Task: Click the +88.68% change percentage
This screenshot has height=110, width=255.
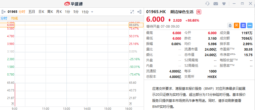Action: tap(192, 21)
